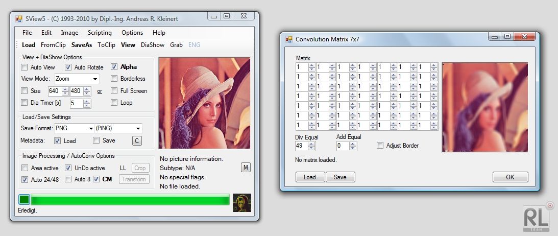
Task: Click the green square status indicator
Action: tap(24, 200)
